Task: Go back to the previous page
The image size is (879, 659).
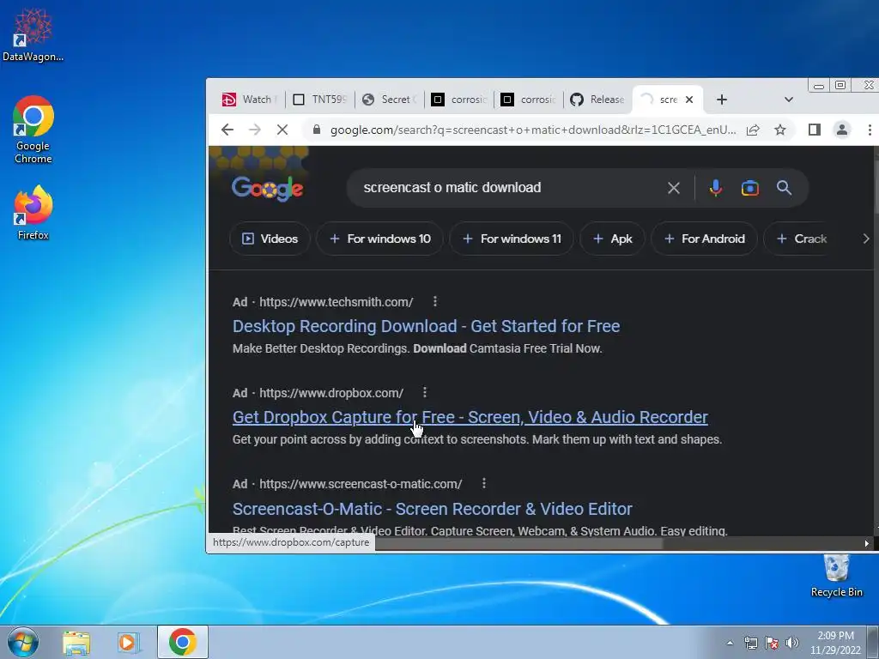Action: point(227,130)
